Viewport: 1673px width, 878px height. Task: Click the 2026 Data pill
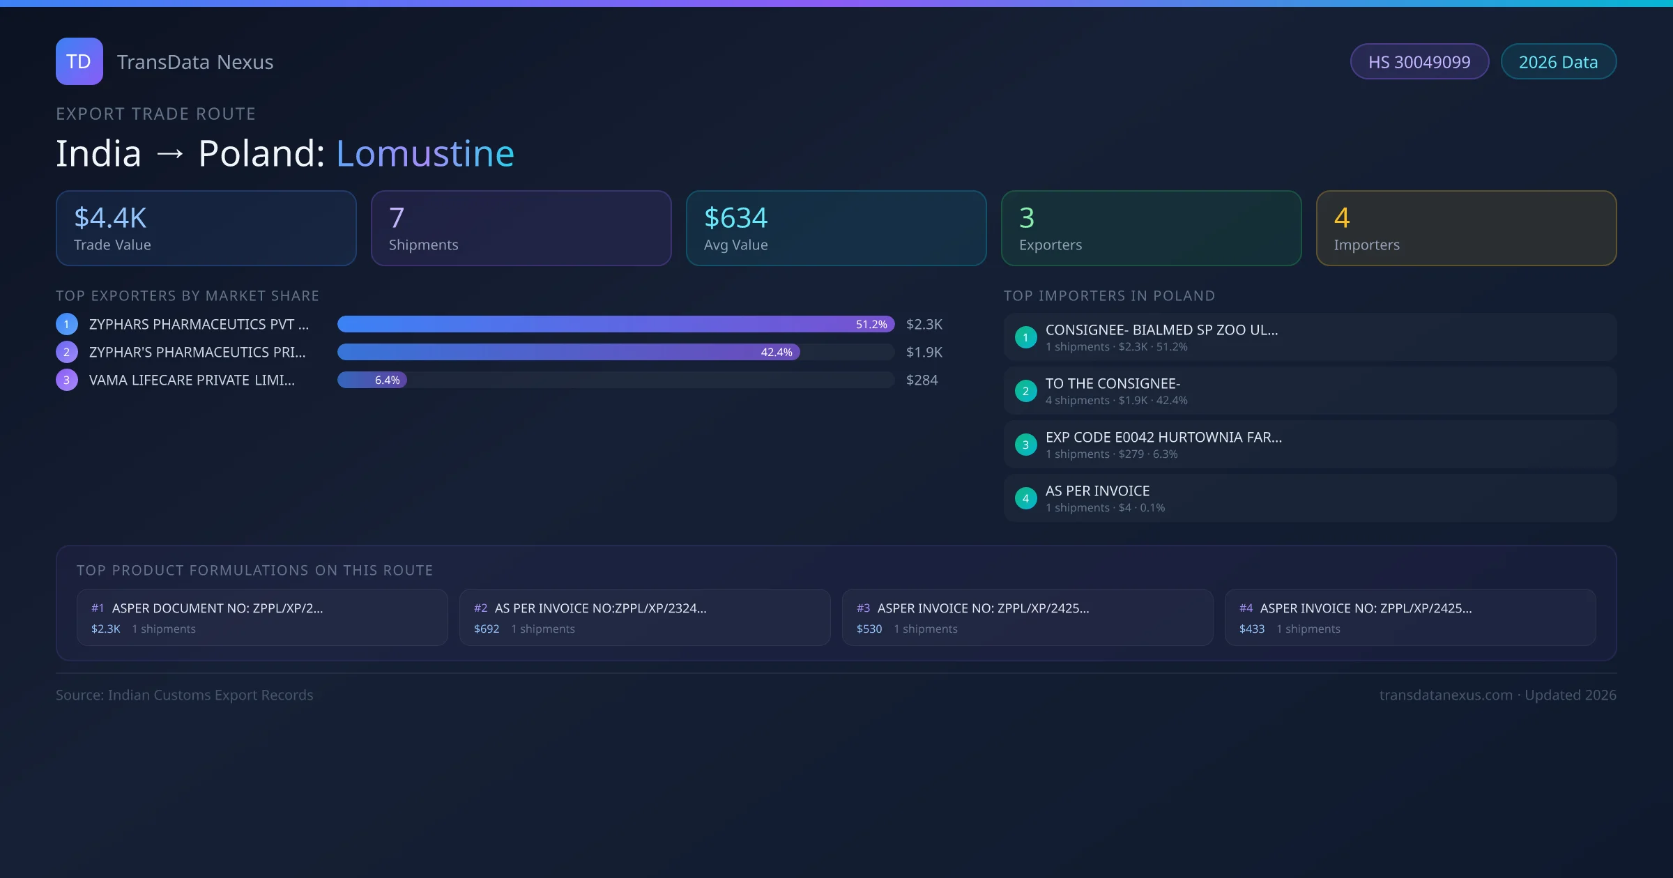pos(1558,62)
